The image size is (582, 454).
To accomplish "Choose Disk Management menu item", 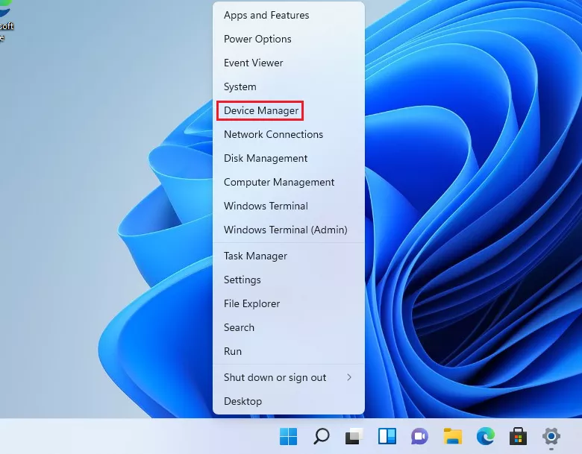I will (266, 158).
